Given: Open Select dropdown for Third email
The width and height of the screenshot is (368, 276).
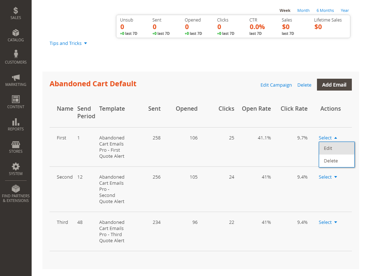Looking at the screenshot, I should [x=328, y=222].
